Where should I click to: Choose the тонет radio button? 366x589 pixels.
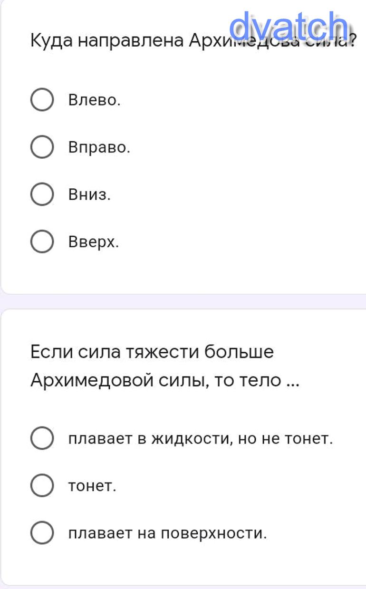pos(42,485)
